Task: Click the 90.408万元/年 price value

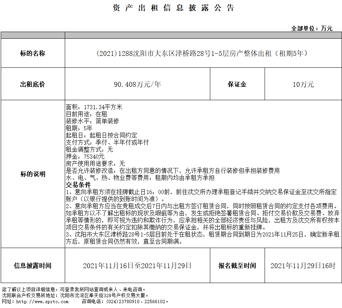Action: click(137, 84)
